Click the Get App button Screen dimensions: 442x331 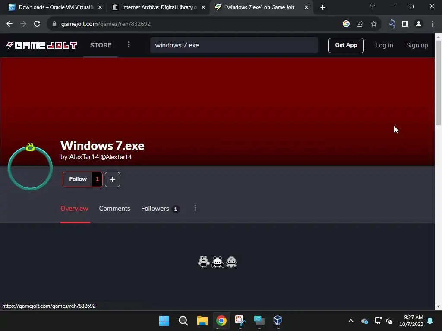tap(346, 45)
